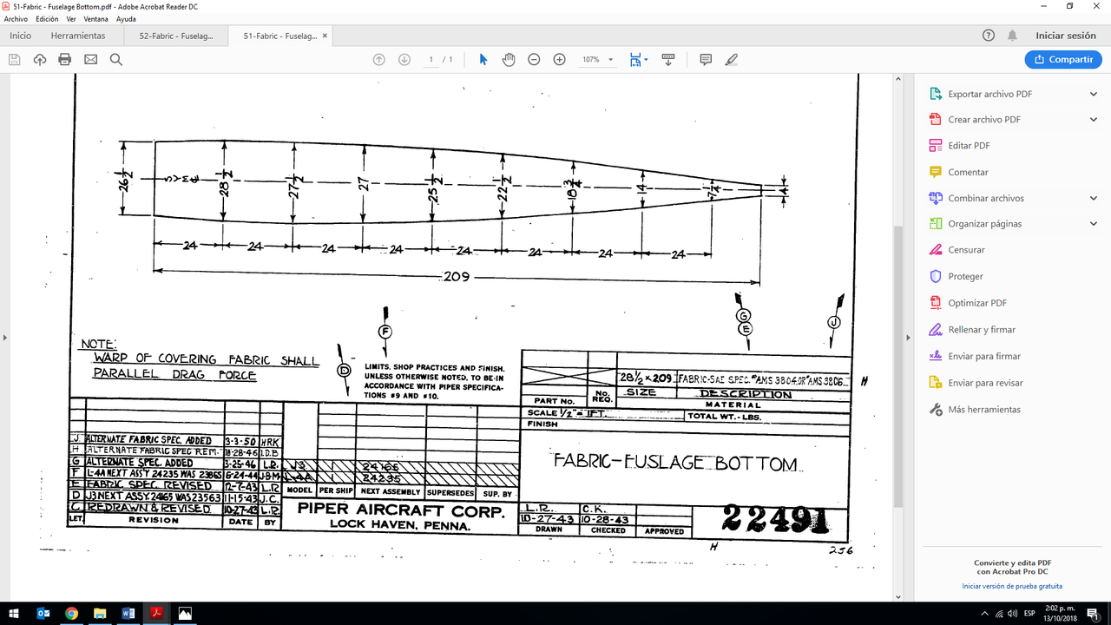Open Exportar archivo PDF tool
Viewport: 1111px width, 625px height.
click(x=989, y=94)
